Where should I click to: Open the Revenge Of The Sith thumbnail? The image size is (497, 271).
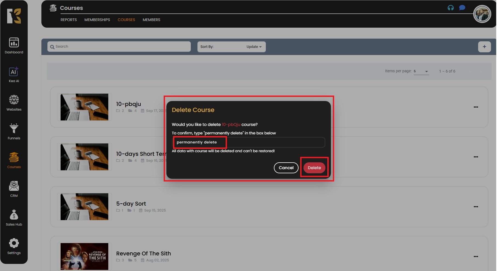84,256
